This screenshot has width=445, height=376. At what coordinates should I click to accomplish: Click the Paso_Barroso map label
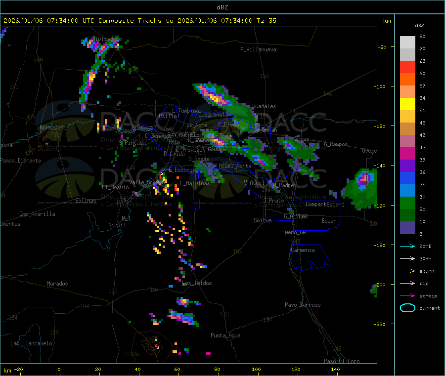click(x=303, y=305)
